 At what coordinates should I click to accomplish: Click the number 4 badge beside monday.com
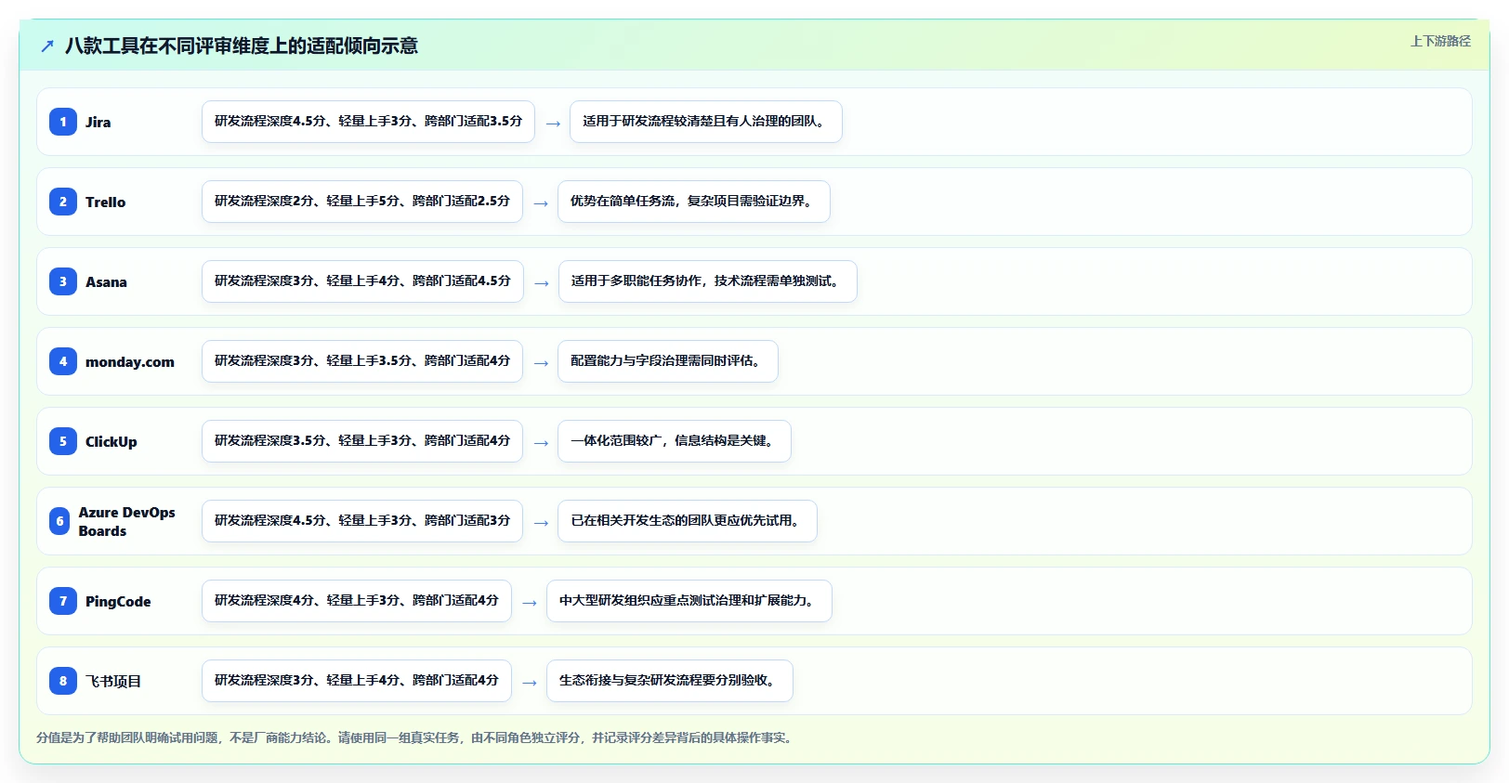(63, 361)
